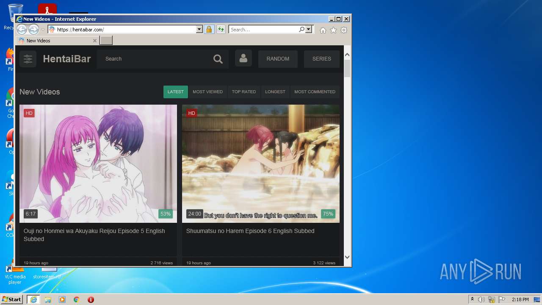Click the IE search magnifier icon
Image resolution: width=542 pixels, height=305 pixels.
click(301, 30)
